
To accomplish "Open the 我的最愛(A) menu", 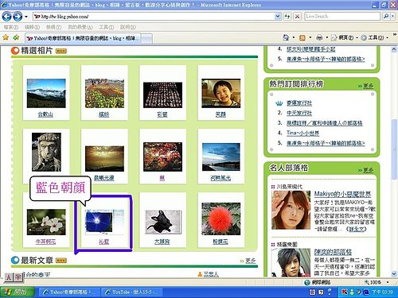I will click(80, 27).
